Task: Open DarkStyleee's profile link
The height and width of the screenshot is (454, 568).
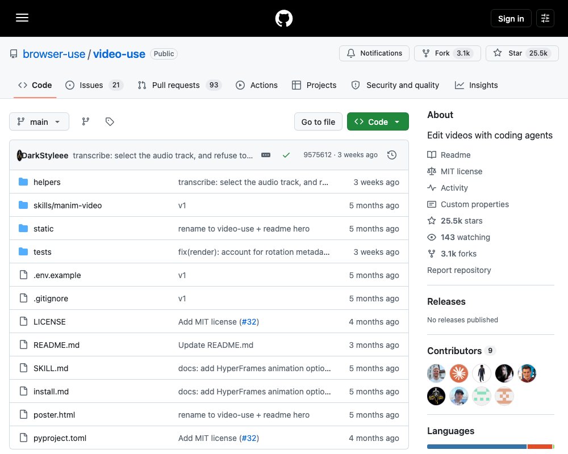Action: pyautogui.click(x=45, y=155)
